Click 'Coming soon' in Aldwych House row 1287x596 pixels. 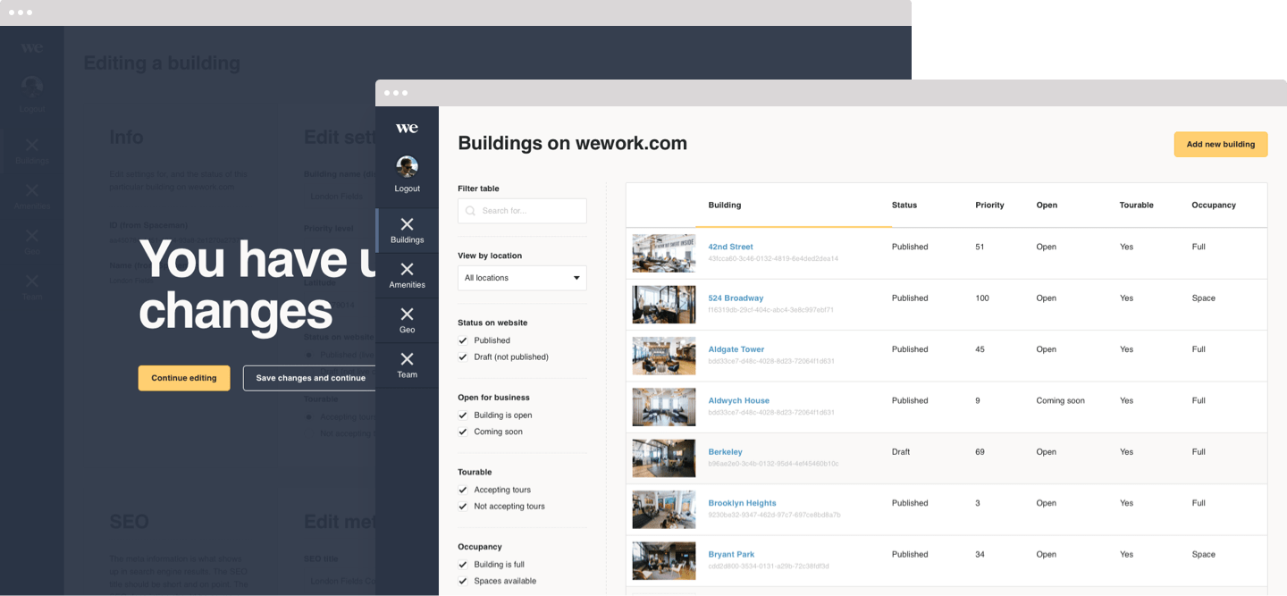coord(1060,400)
